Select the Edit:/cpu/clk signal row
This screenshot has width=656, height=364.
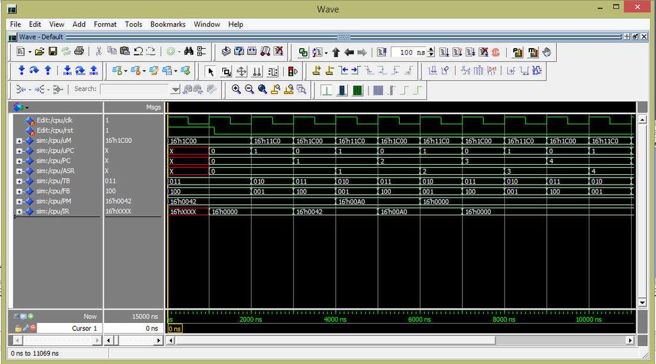tap(54, 120)
